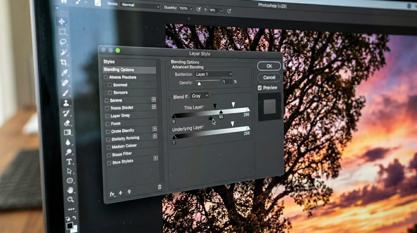Enable the Layer Gray checkbox
The image size is (417, 233).
tap(107, 116)
